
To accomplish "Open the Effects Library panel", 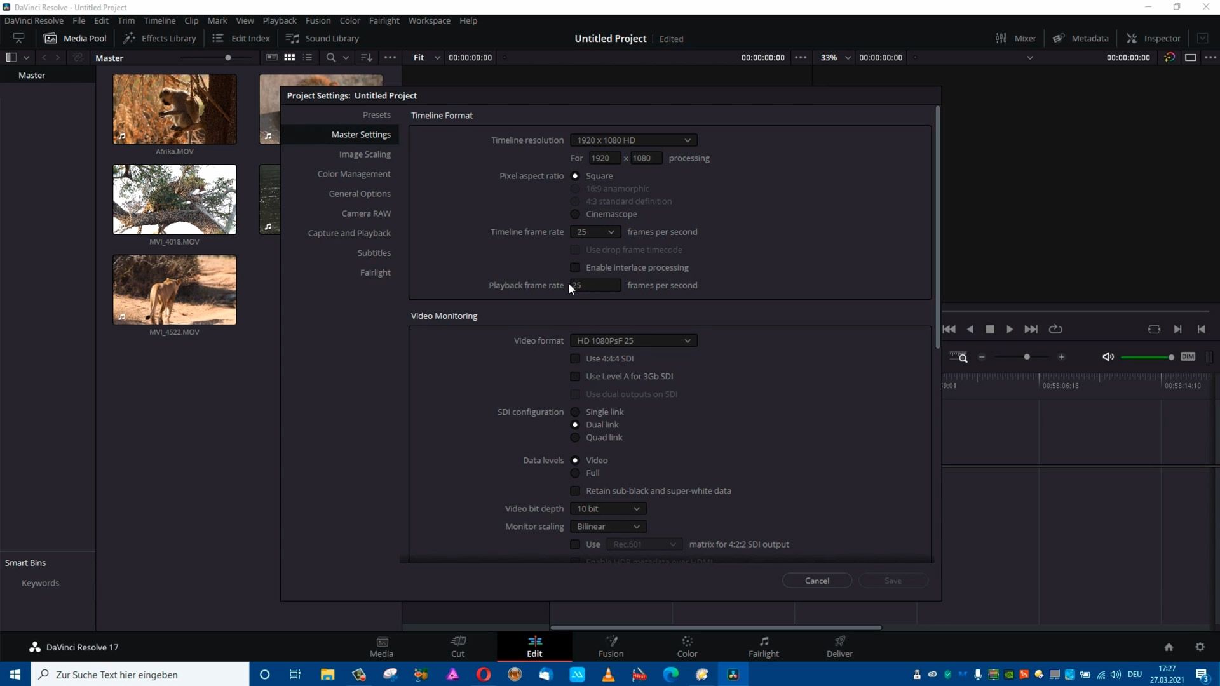I will coord(159,38).
